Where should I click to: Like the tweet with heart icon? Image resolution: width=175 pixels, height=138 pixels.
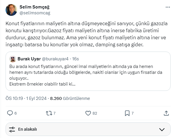click(88, 113)
